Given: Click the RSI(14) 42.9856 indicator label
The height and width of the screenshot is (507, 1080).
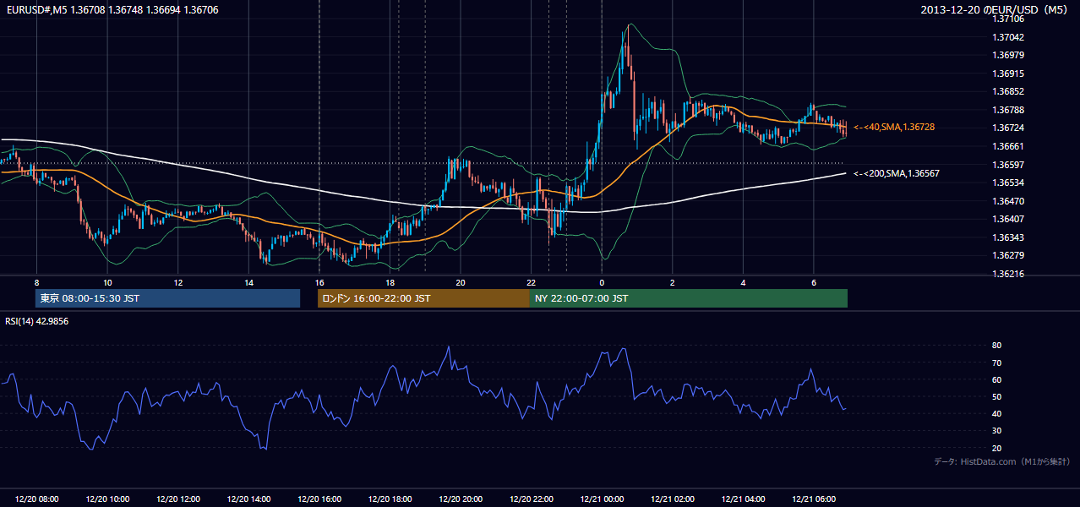Looking at the screenshot, I should [36, 321].
